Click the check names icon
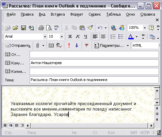This screenshot has height=137, width=162. click(59, 45)
